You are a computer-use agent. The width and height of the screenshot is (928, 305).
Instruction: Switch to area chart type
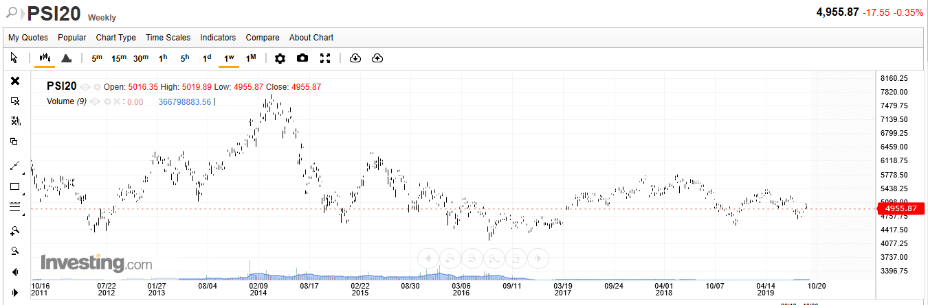point(67,58)
